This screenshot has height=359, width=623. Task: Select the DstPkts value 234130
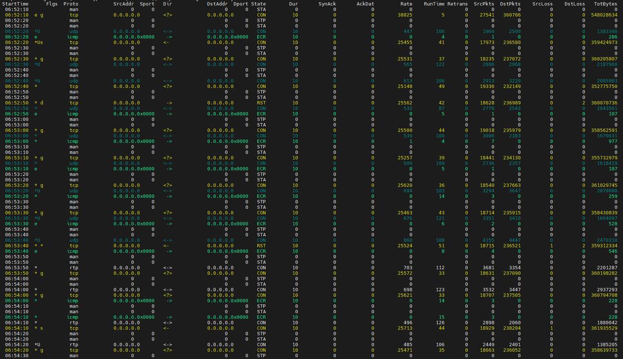pyautogui.click(x=512, y=157)
